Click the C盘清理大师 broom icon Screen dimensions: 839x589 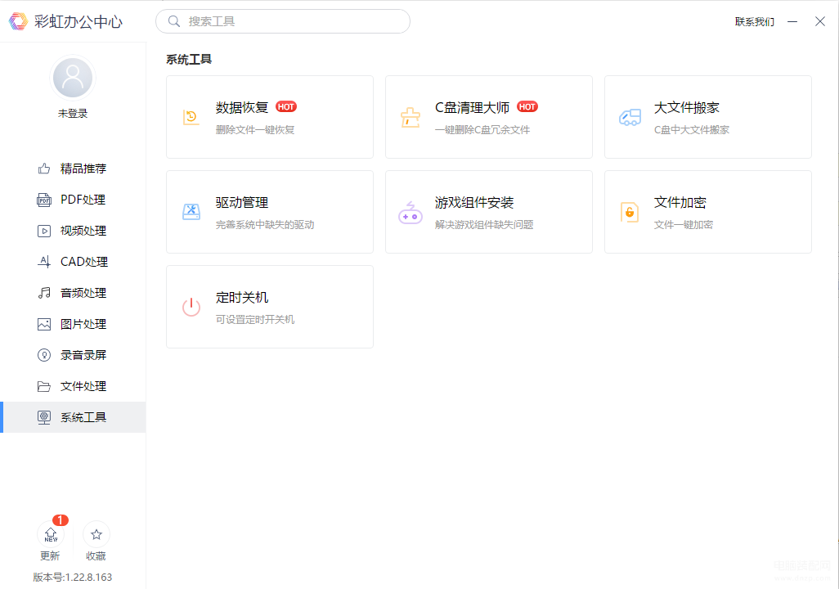tap(411, 117)
